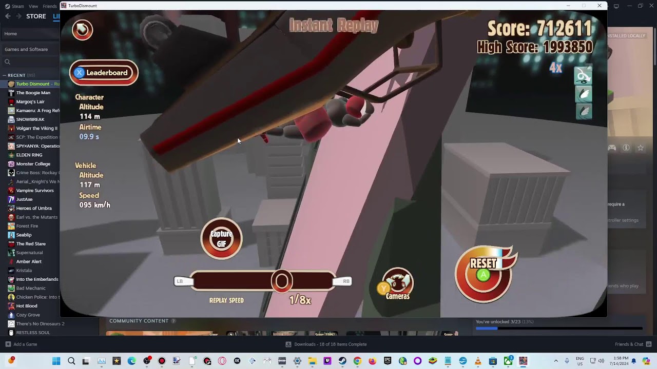Click the info icon beside the star in Steam
Image resolution: width=657 pixels, height=369 pixels.
[x=626, y=148]
